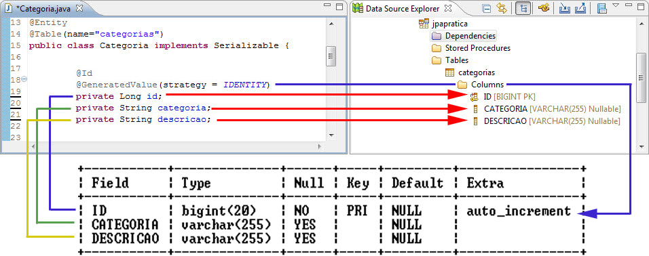Select ID [BIGINT PK] column
This screenshot has height=256, width=649.
[x=509, y=97]
